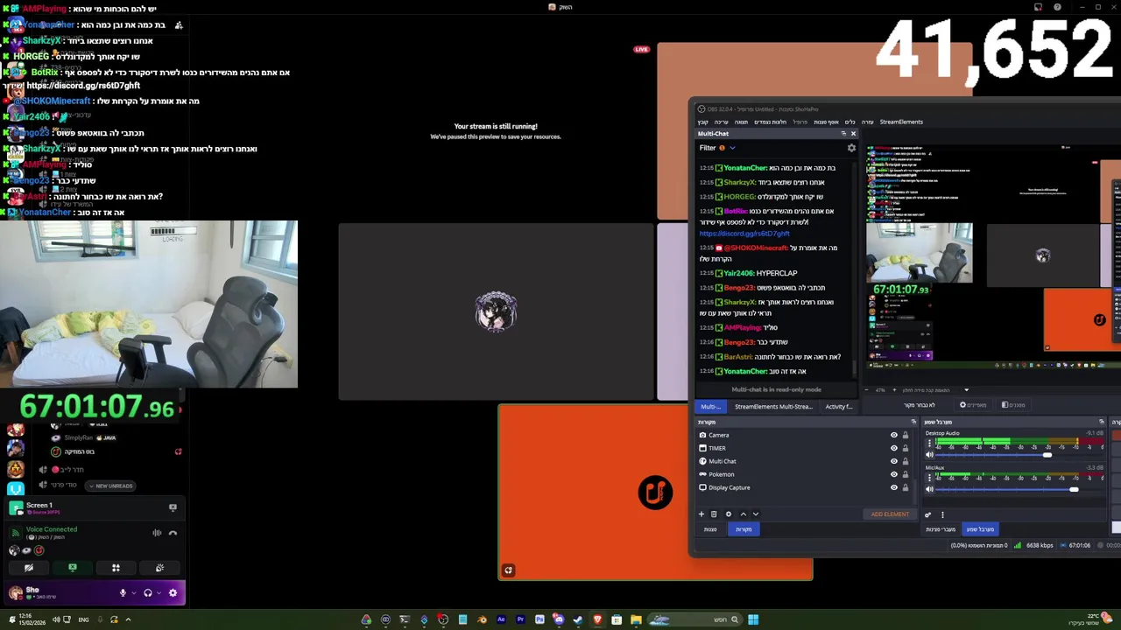The image size is (1121, 630).
Task: Add a new source with plus icon
Action: [701, 514]
